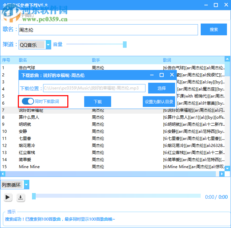This screenshot has height=228, width=231.
Task: Maximize the main application window
Action: click(216, 5)
